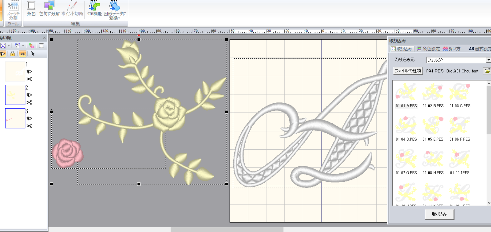Toggle the padlock lock button
Image resolution: width=491 pixels, height=232 pixels.
[12, 54]
